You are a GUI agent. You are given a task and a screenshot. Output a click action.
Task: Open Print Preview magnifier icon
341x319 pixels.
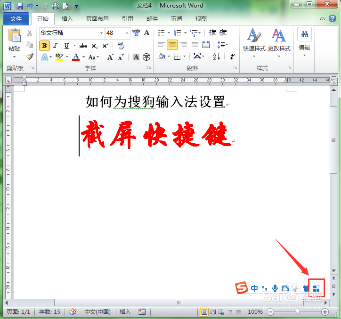coord(65,6)
